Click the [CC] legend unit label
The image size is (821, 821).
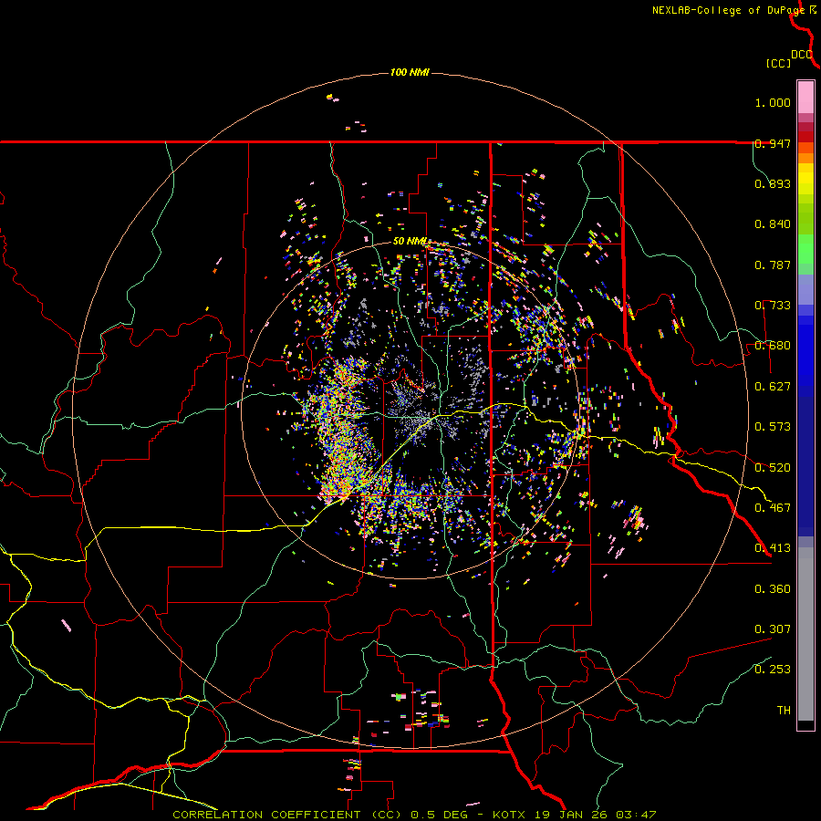778,63
